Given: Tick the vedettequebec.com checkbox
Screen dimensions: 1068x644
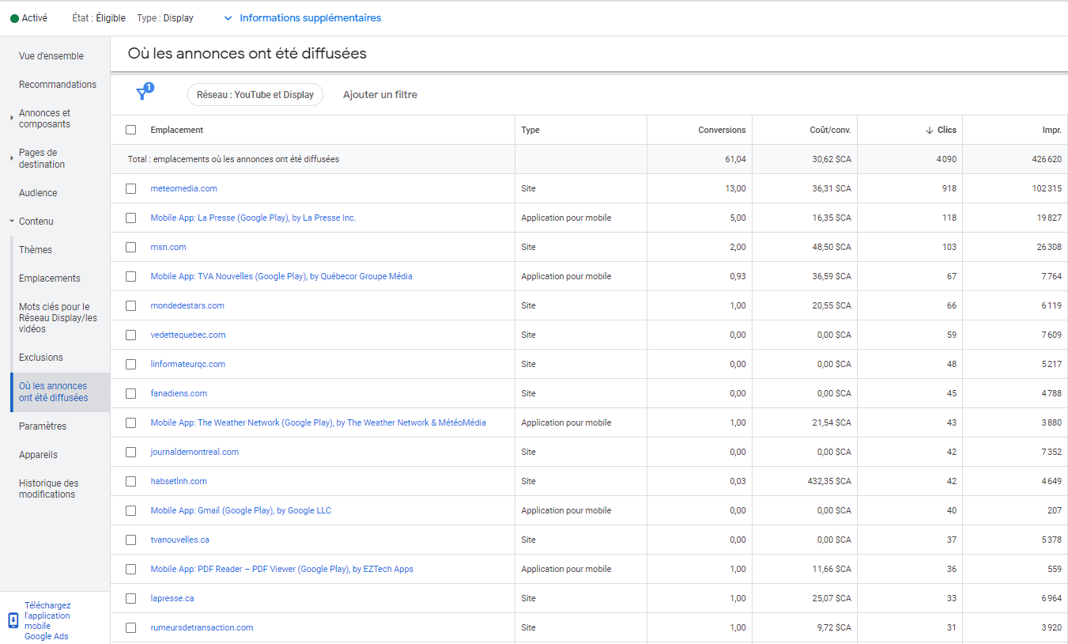Looking at the screenshot, I should click(x=131, y=335).
